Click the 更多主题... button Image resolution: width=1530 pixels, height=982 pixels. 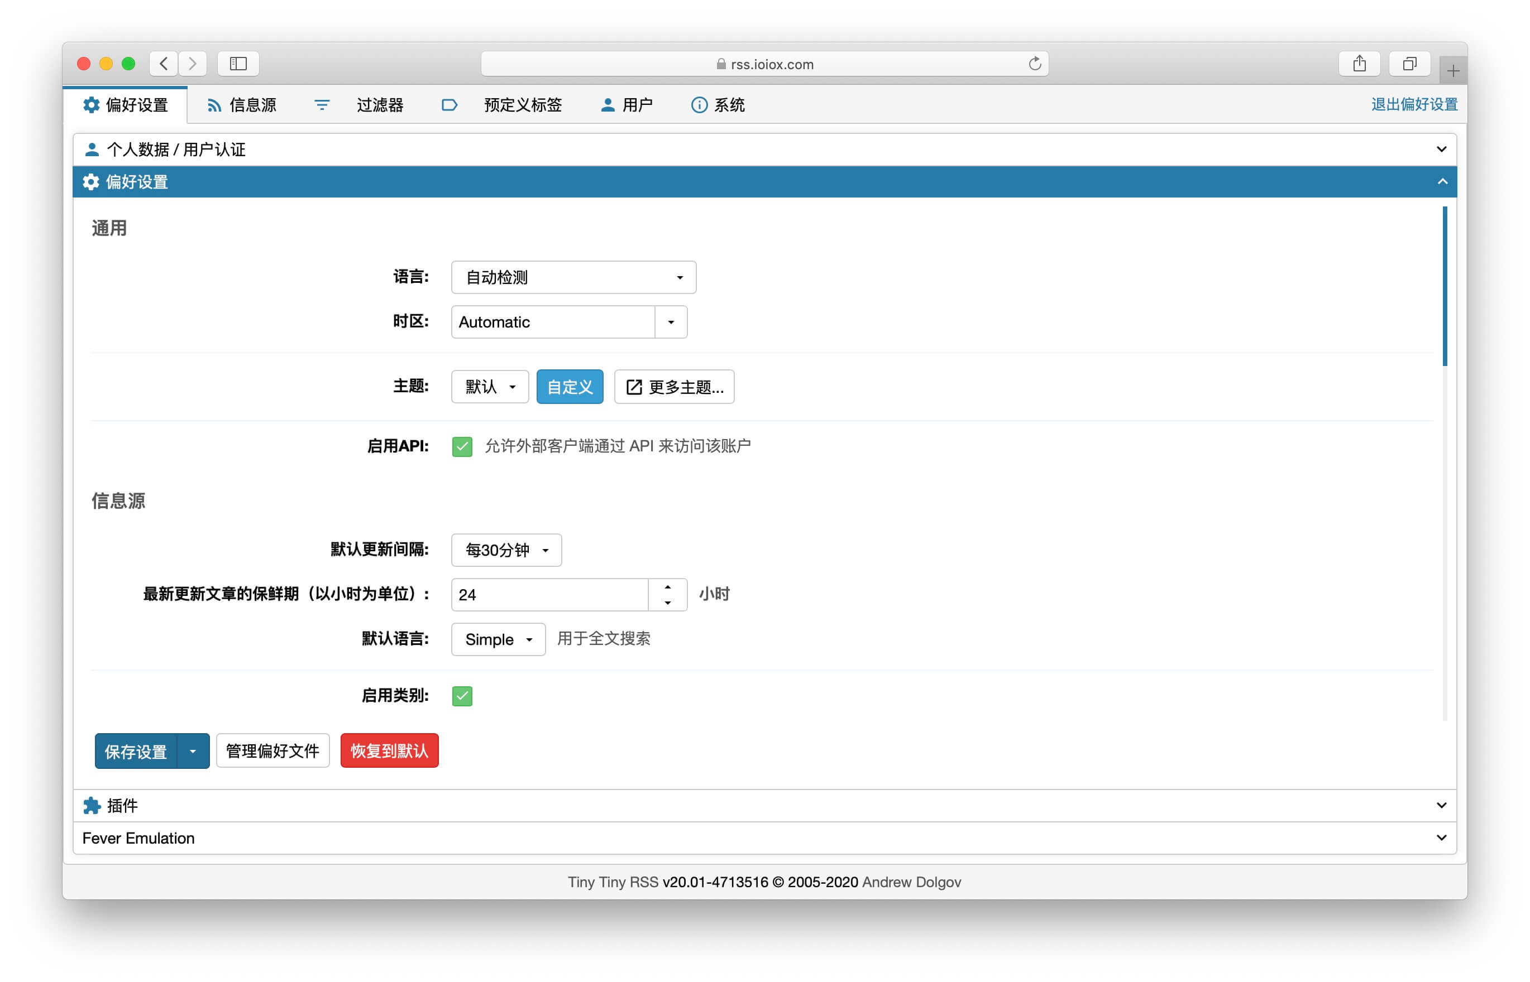674,387
